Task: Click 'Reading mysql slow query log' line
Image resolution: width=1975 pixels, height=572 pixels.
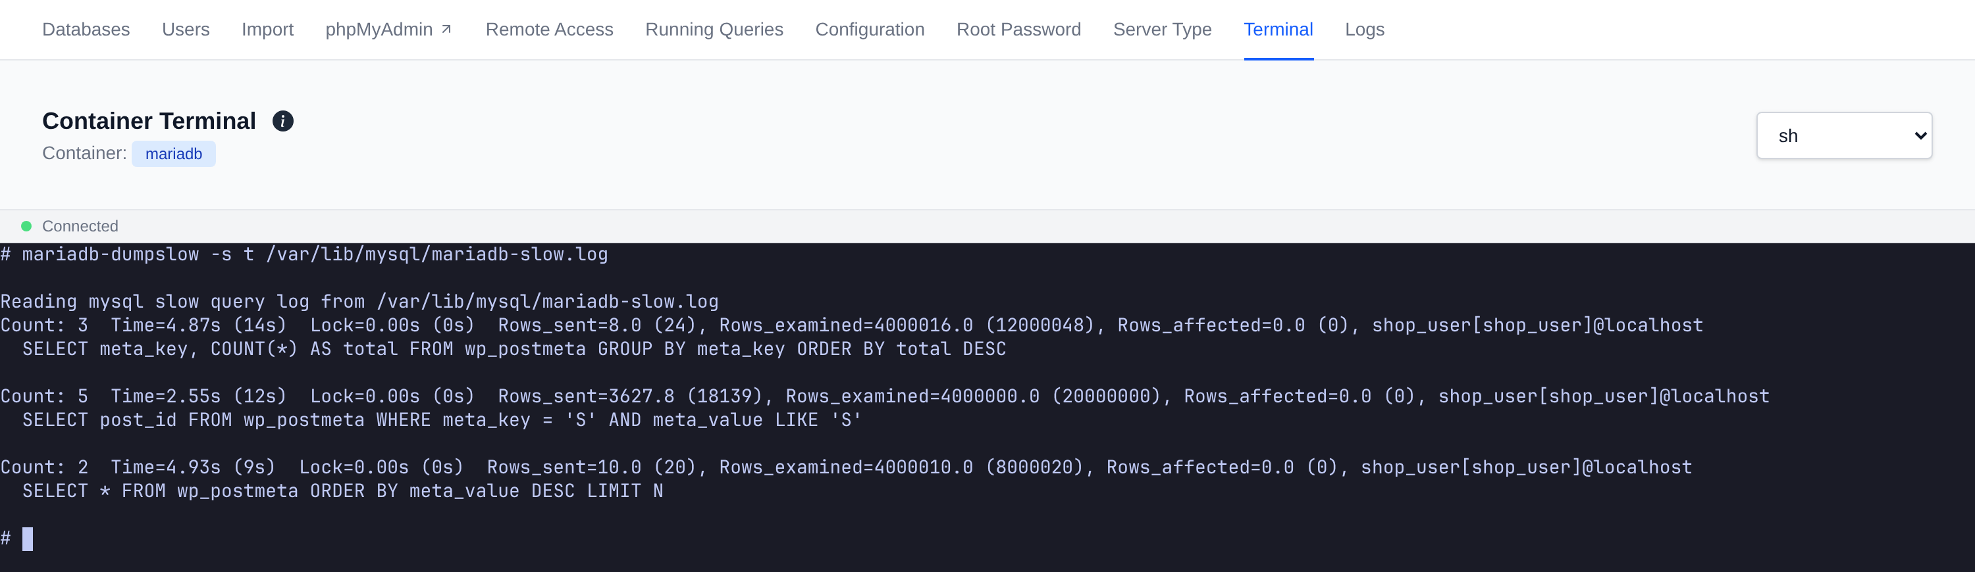Action: (359, 302)
